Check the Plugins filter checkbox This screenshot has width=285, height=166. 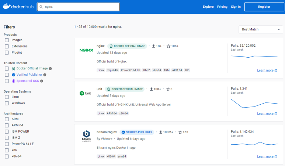pyautogui.click(x=7, y=53)
